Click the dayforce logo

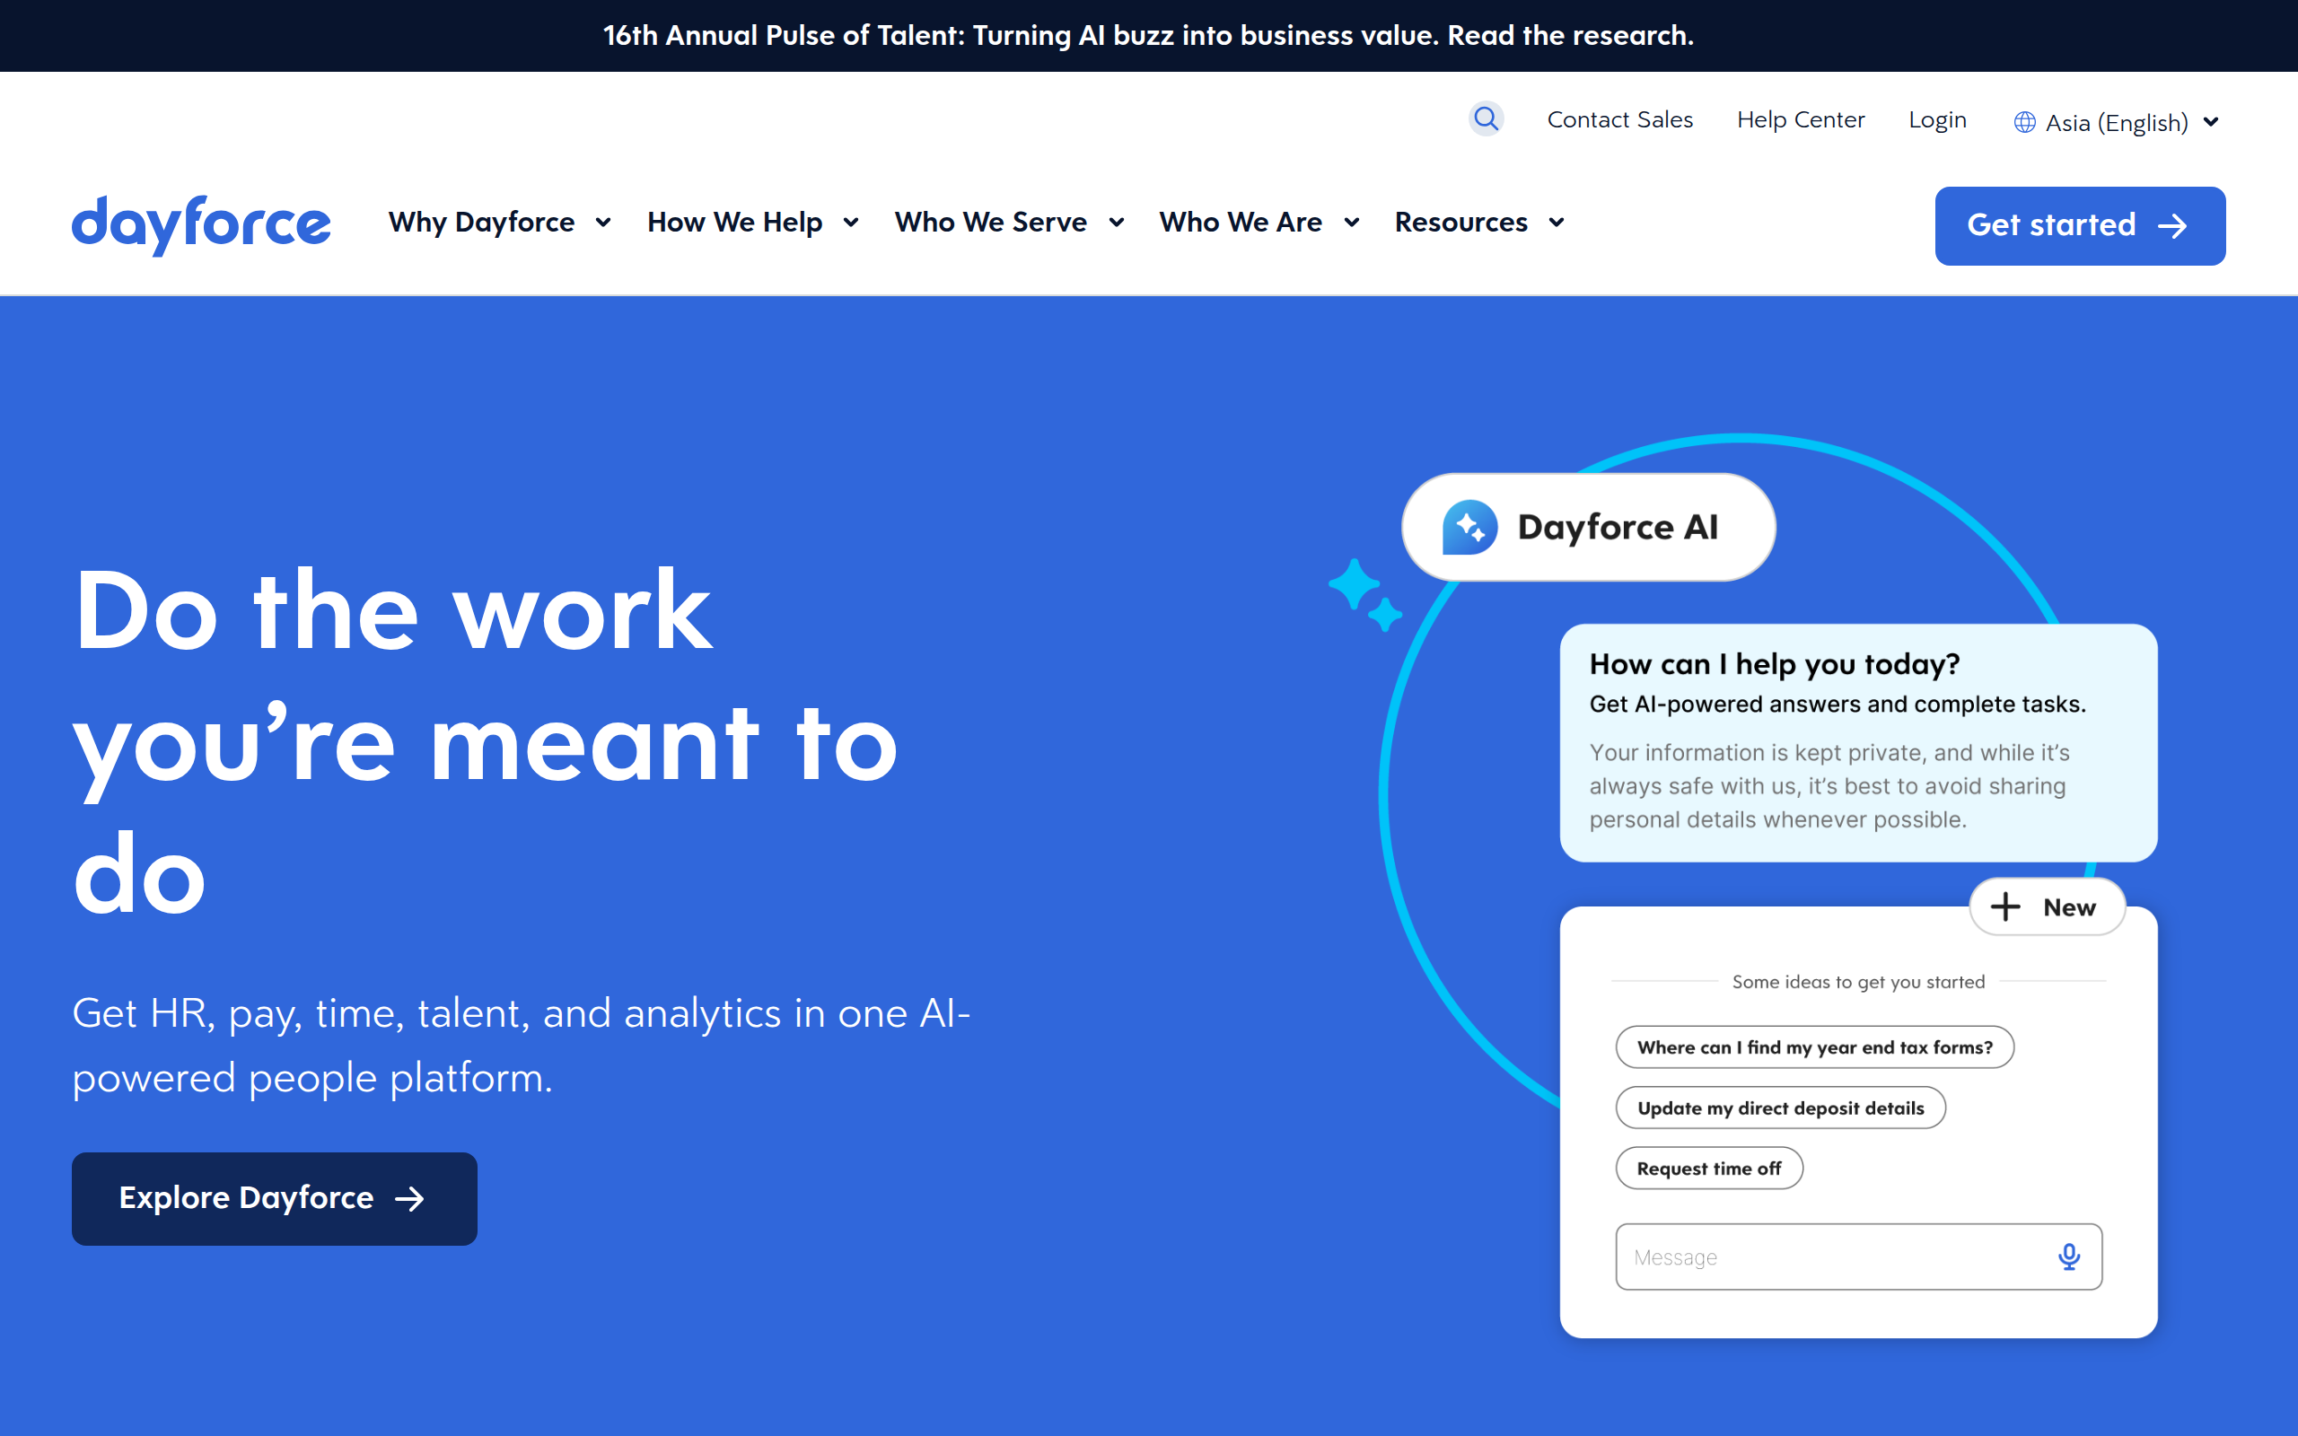click(x=201, y=224)
